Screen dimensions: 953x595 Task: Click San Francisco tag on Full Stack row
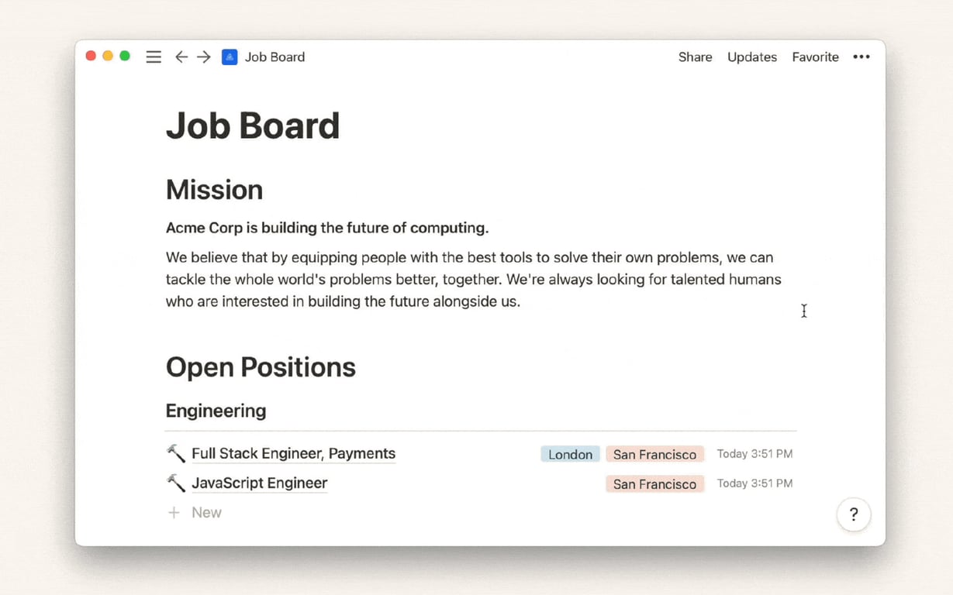(654, 454)
